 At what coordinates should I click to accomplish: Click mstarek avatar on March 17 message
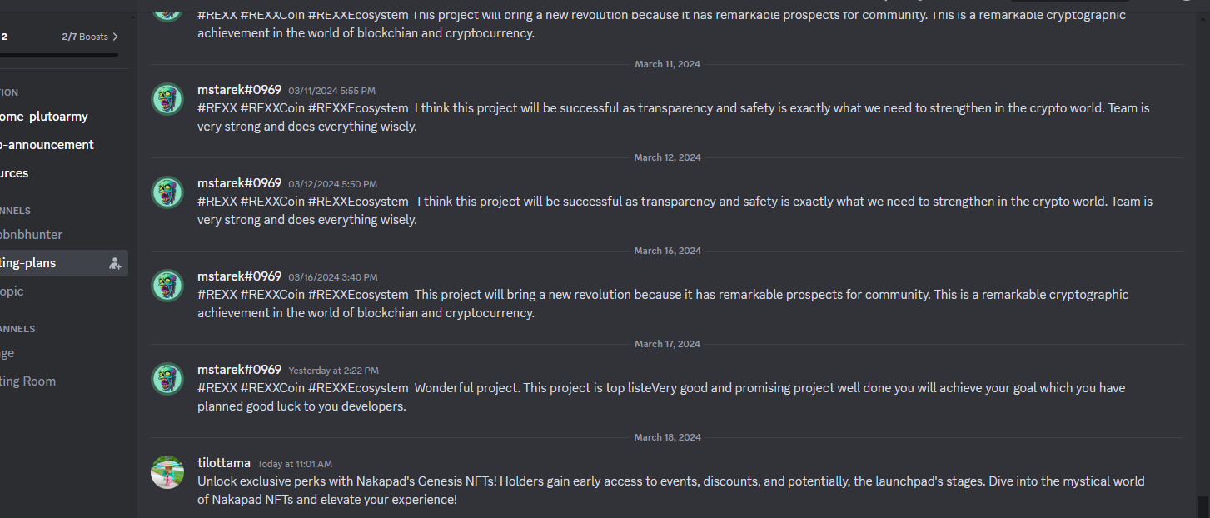click(x=167, y=380)
